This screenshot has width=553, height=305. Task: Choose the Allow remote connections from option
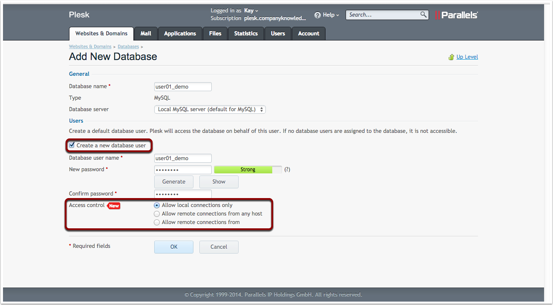click(157, 222)
